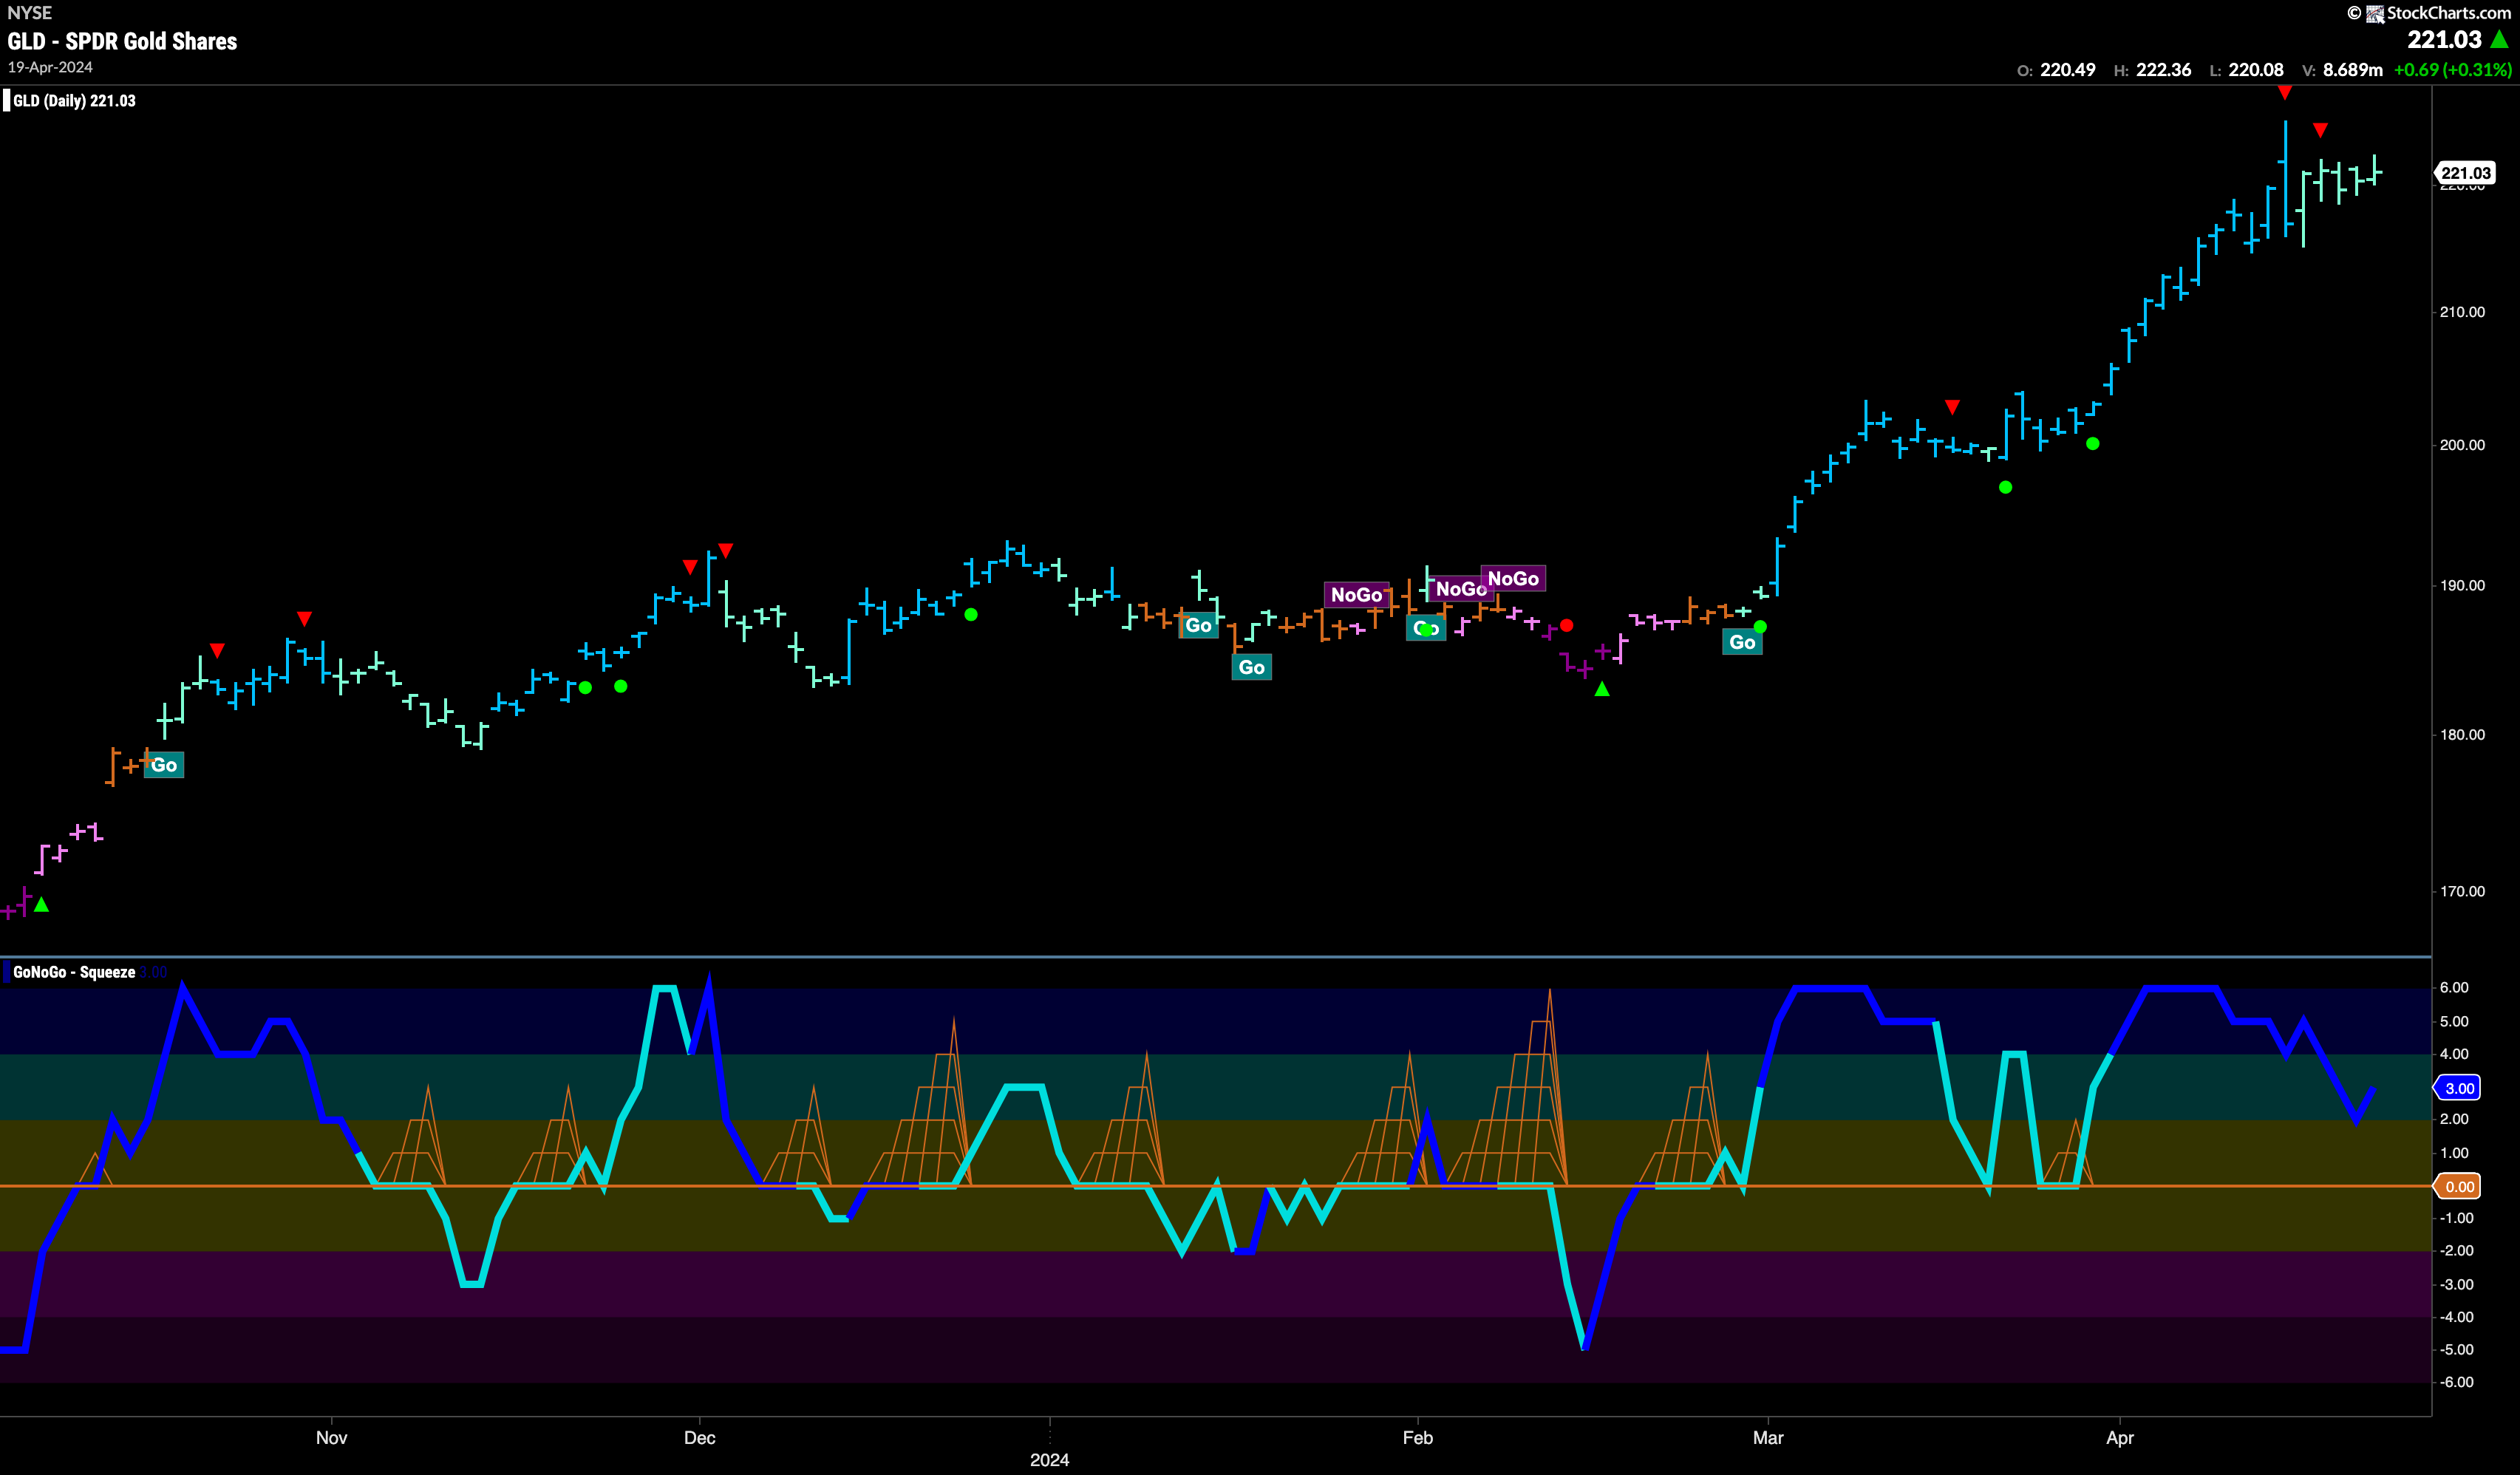Click the red down triangle at the April peak
The width and height of the screenshot is (2520, 1475).
pyautogui.click(x=2284, y=93)
